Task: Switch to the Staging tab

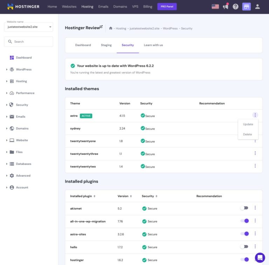Action: [x=106, y=45]
